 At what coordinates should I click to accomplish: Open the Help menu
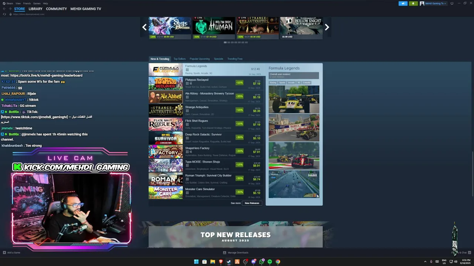(45, 3)
